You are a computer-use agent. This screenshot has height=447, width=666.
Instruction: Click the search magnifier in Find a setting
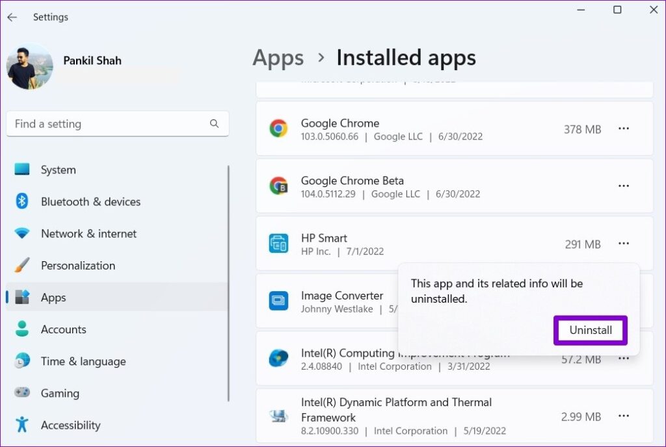215,123
